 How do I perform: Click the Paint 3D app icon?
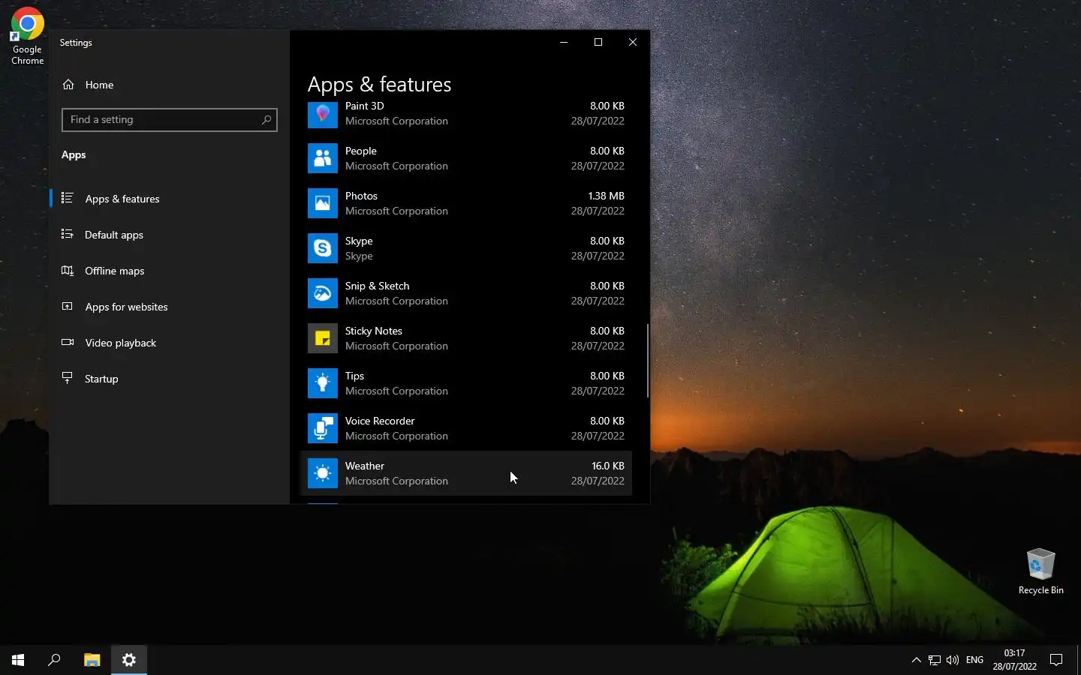[x=323, y=114]
